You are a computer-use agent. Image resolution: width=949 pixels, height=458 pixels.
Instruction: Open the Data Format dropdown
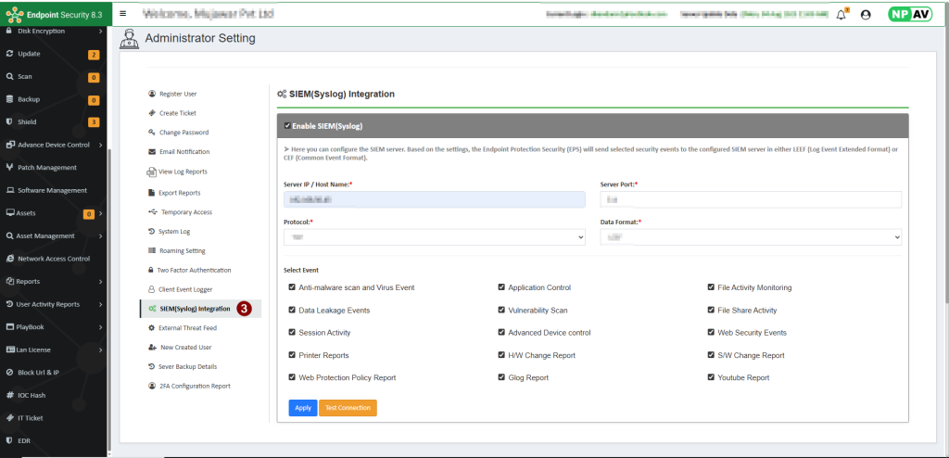tap(751, 238)
